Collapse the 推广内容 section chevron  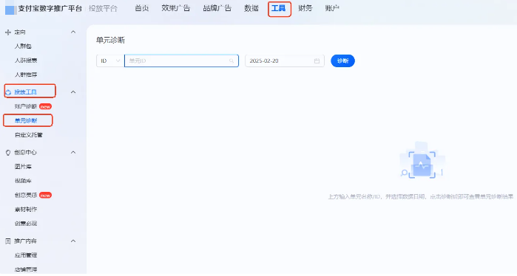(73, 241)
